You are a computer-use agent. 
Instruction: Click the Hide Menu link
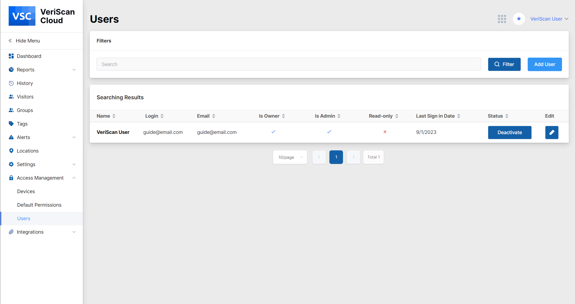tap(28, 41)
